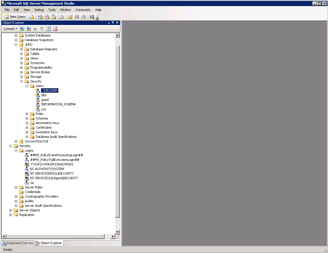
Task: Expand the System Databases folder
Action: coord(16,35)
